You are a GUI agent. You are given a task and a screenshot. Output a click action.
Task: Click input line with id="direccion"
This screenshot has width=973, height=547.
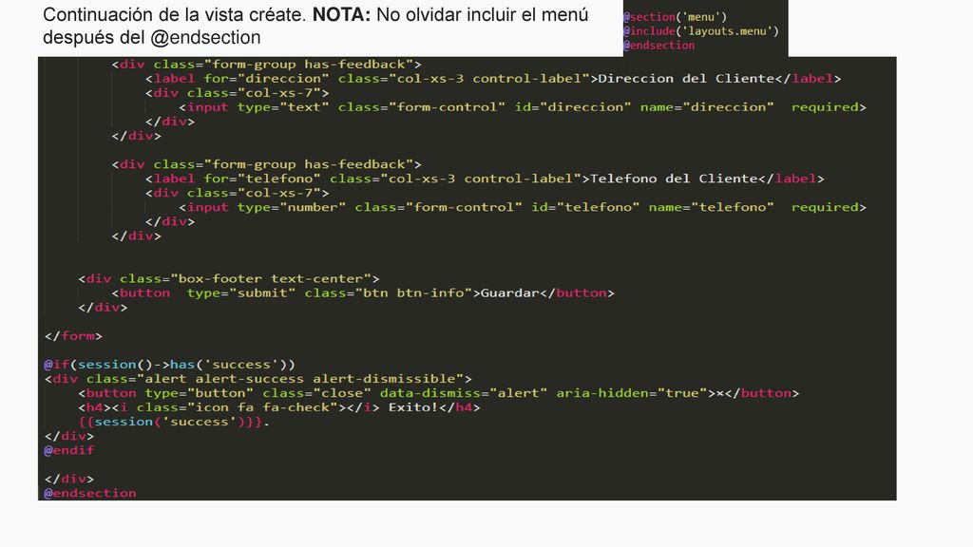(523, 107)
